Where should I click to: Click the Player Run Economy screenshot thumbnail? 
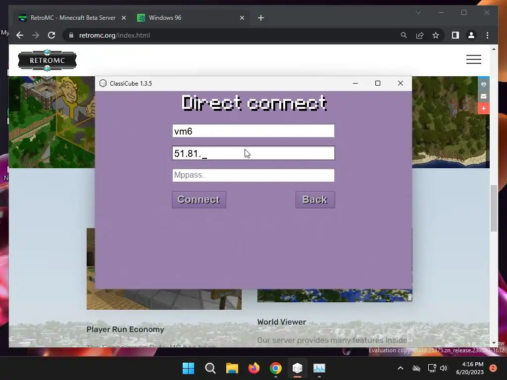pos(164,299)
